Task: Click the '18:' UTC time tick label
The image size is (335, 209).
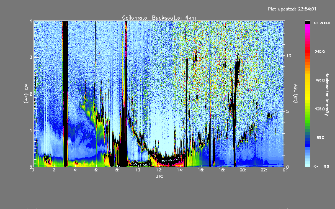Action: [x=222, y=170]
